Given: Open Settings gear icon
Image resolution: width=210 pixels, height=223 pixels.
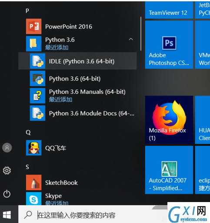Looking at the screenshot, I should click(x=7, y=171).
